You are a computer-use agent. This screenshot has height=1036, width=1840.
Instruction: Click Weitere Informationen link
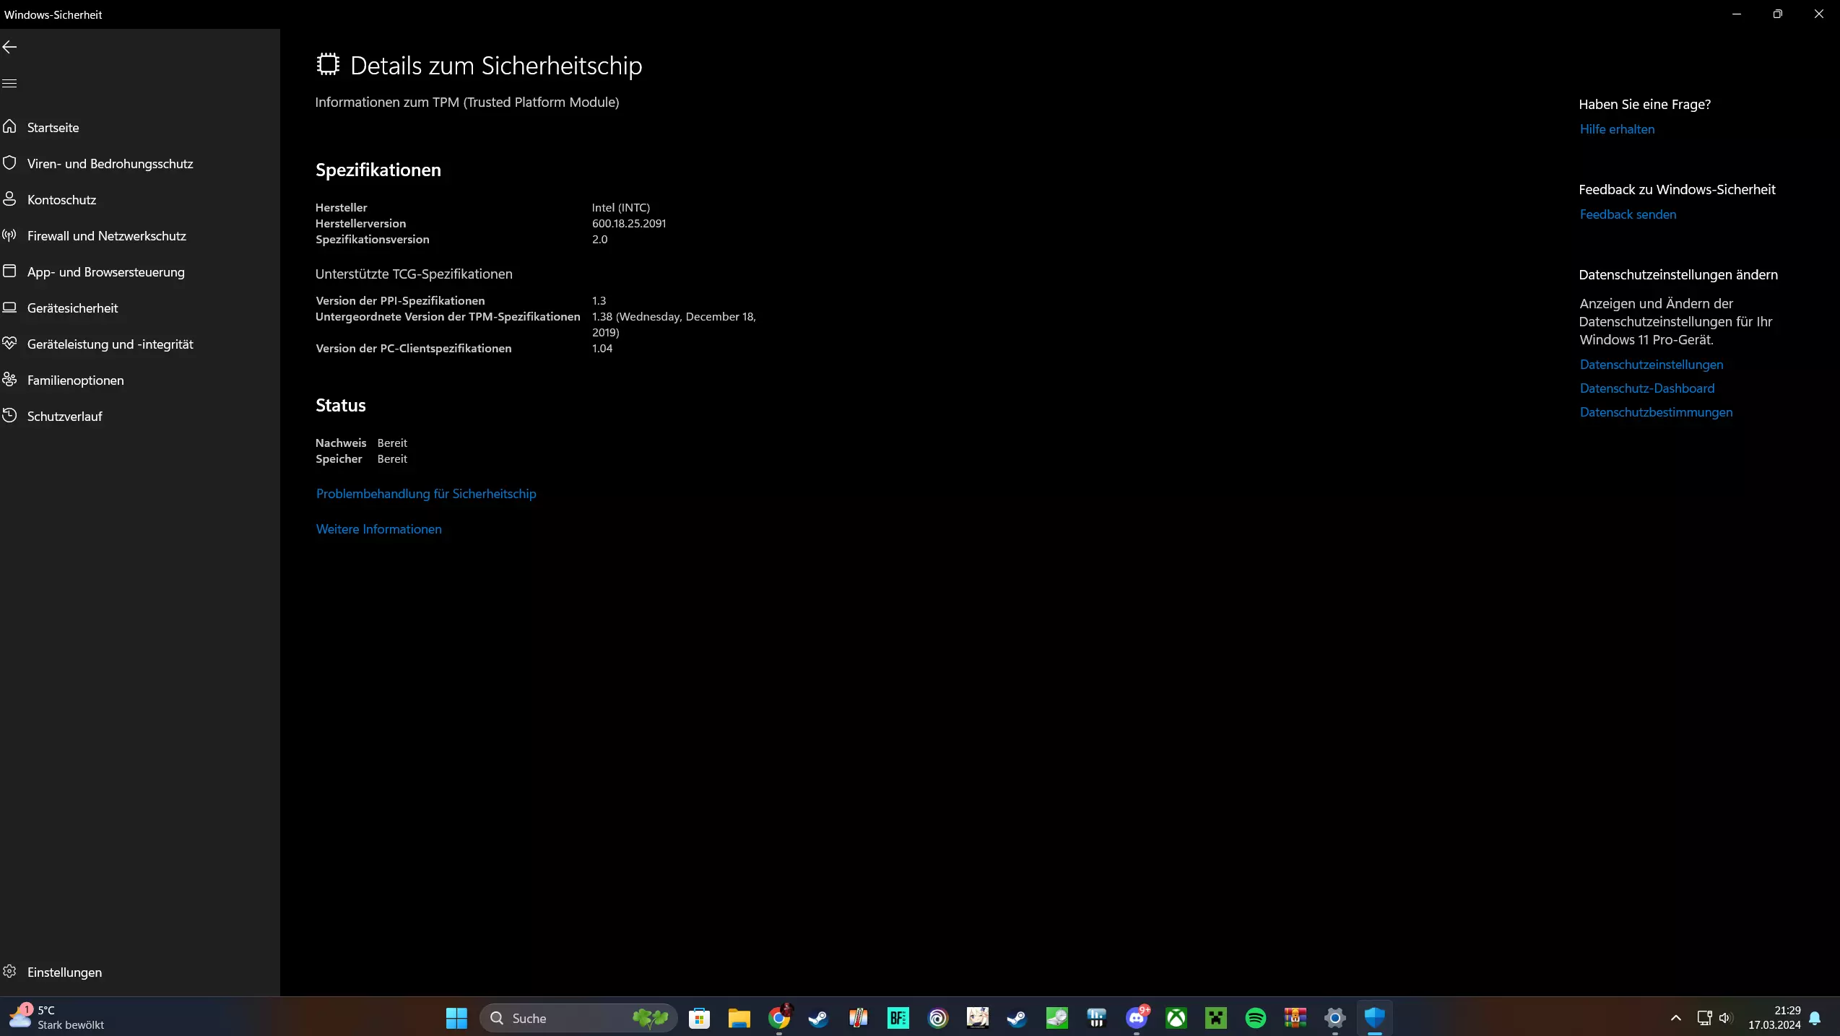[x=378, y=529]
